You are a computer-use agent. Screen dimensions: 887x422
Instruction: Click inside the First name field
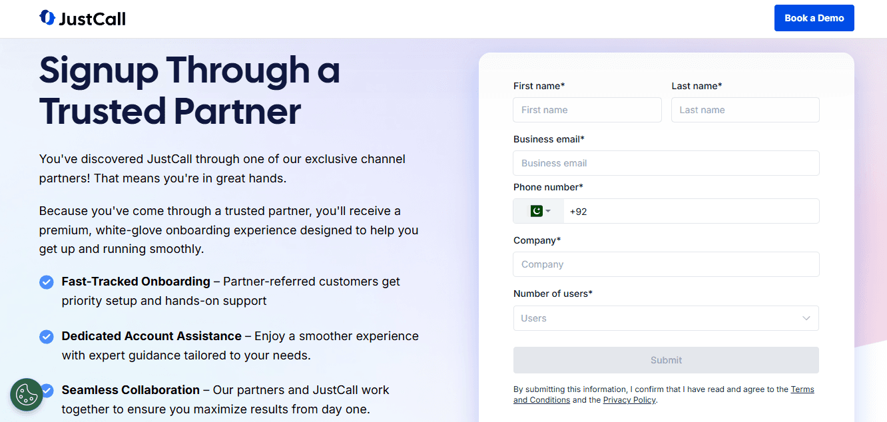pos(587,109)
